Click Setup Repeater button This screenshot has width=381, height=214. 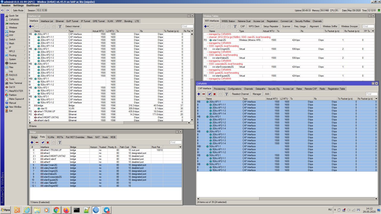[271, 26]
